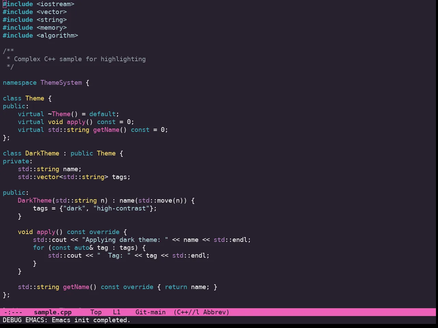The height and width of the screenshot is (328, 438).
Task: Click 'cout' in the Applying dark theme line
Action: pos(59,240)
